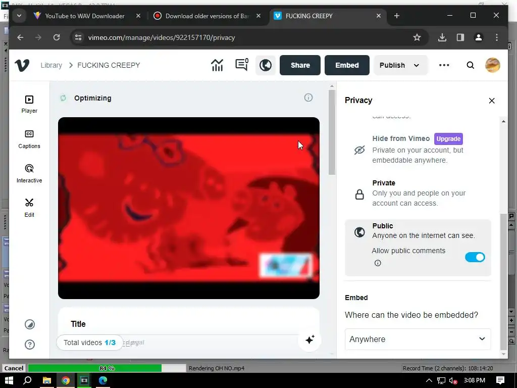The image size is (517, 388).
Task: Open the user profile avatar
Action: click(493, 65)
